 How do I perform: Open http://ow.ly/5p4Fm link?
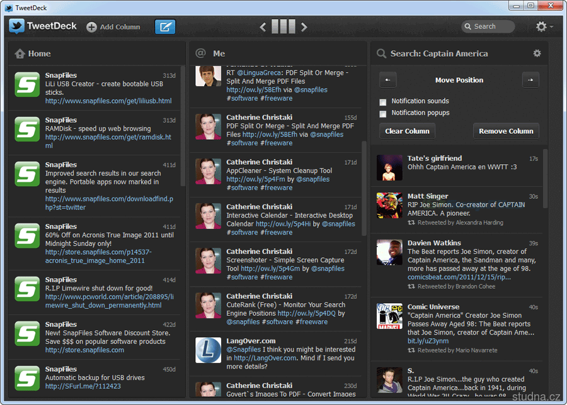click(x=256, y=179)
